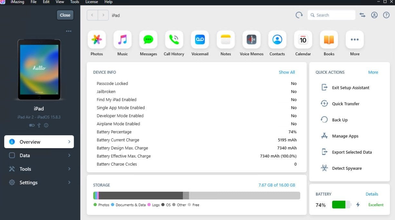Screen dimensions: 395x220
Task: Click the Battery Percentage row label
Action: coord(114,132)
